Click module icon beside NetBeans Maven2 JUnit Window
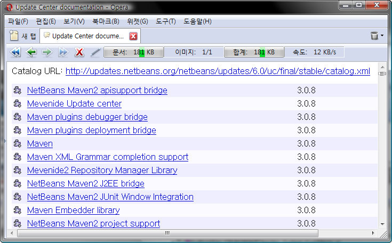 [x=18, y=197]
